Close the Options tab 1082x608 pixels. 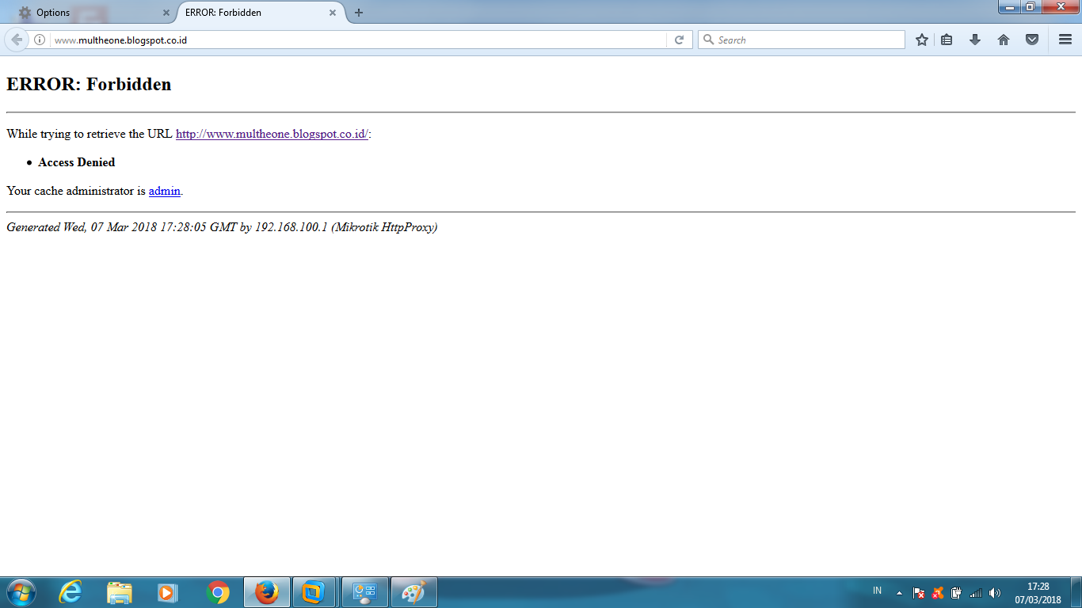click(166, 13)
